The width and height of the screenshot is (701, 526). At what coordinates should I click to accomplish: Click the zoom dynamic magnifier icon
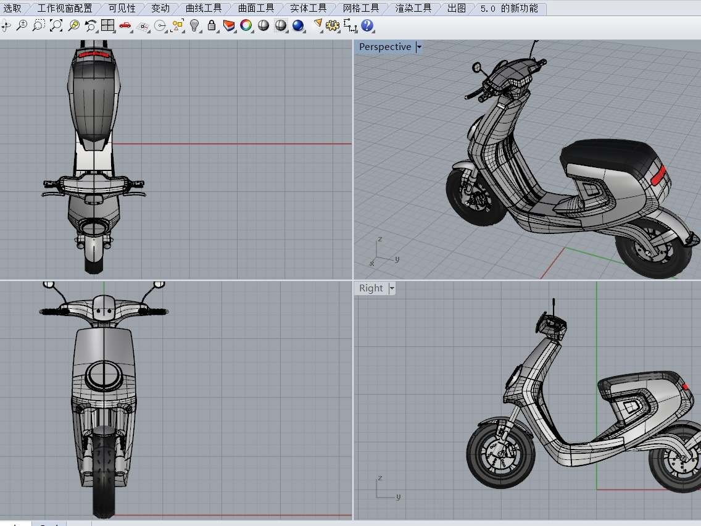(22, 25)
